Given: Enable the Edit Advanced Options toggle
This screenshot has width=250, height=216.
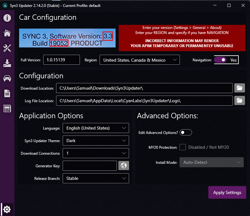Looking at the screenshot, I should tap(185, 133).
